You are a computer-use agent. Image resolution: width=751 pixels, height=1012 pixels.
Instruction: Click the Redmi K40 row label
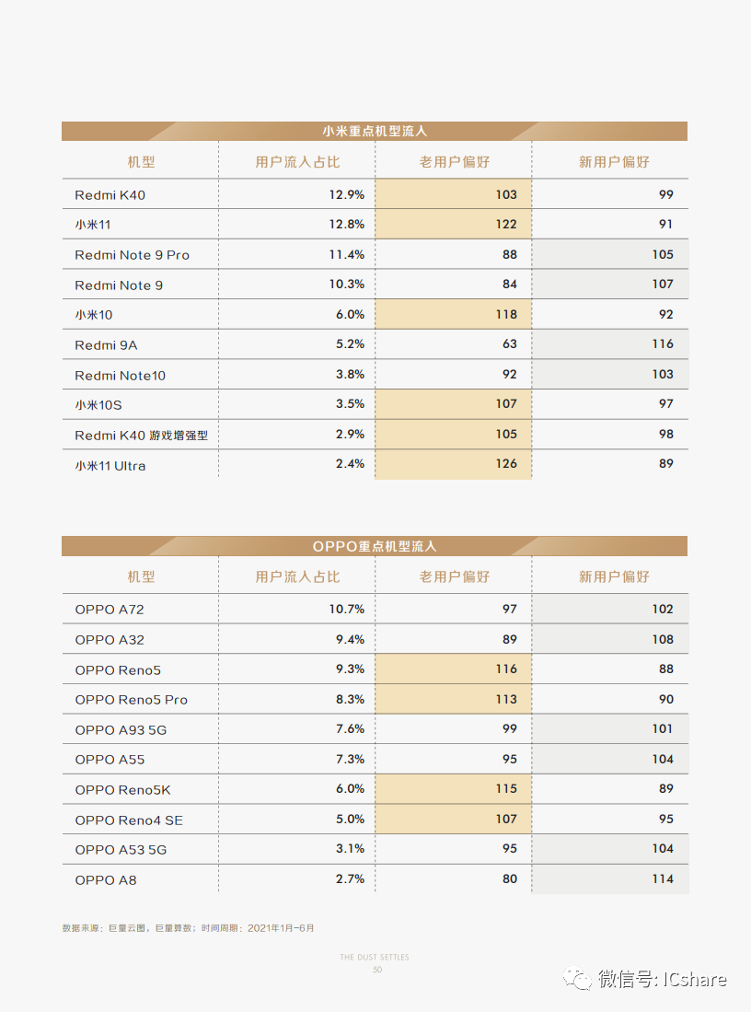pyautogui.click(x=110, y=195)
